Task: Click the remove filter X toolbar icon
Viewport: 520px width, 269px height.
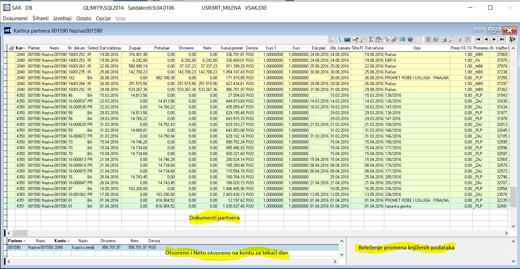Action: [468, 39]
